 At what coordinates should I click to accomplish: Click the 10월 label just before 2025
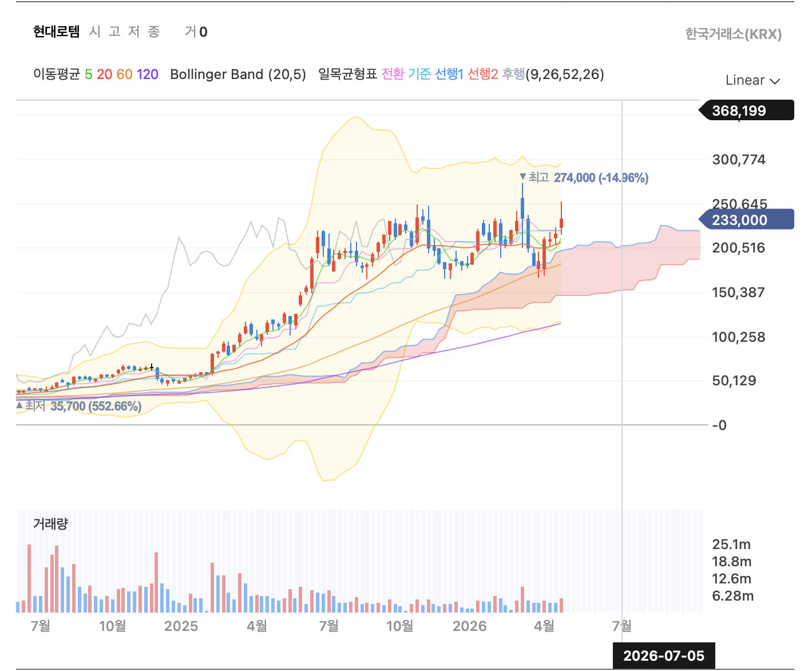coord(112,626)
